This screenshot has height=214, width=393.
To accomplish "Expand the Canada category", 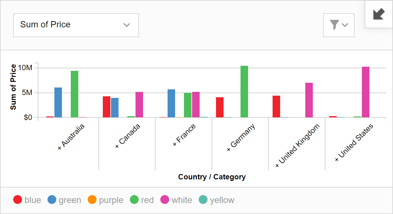I will [128, 136].
